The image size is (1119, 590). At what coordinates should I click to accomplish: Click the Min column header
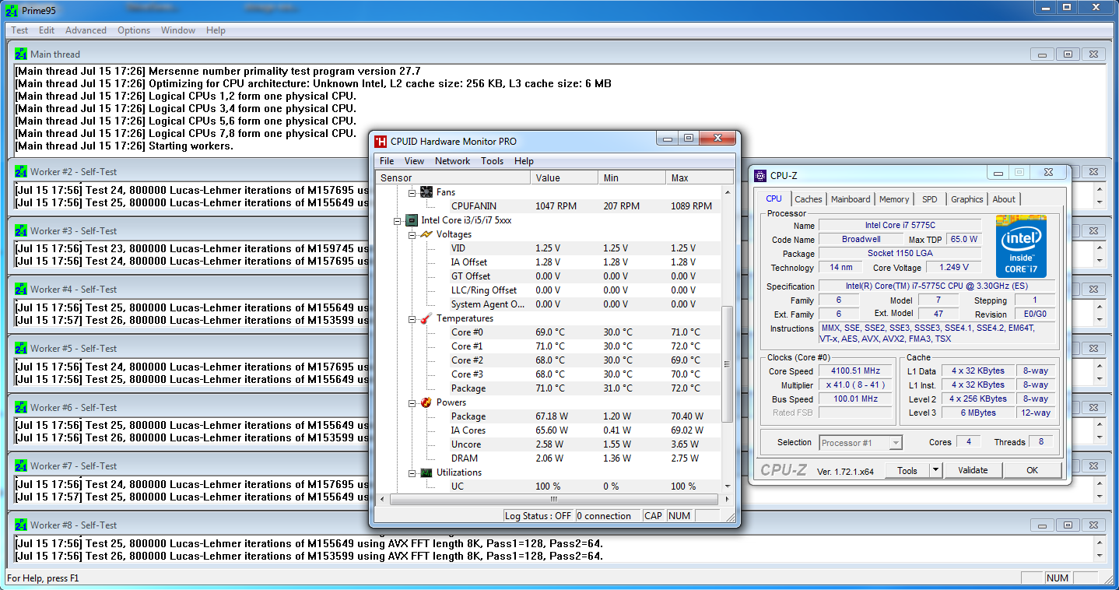pyautogui.click(x=633, y=178)
